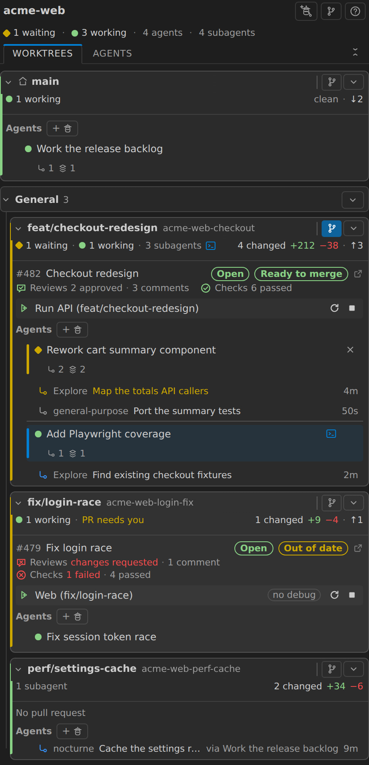Click the Out of date badge
The image size is (369, 765).
[313, 548]
